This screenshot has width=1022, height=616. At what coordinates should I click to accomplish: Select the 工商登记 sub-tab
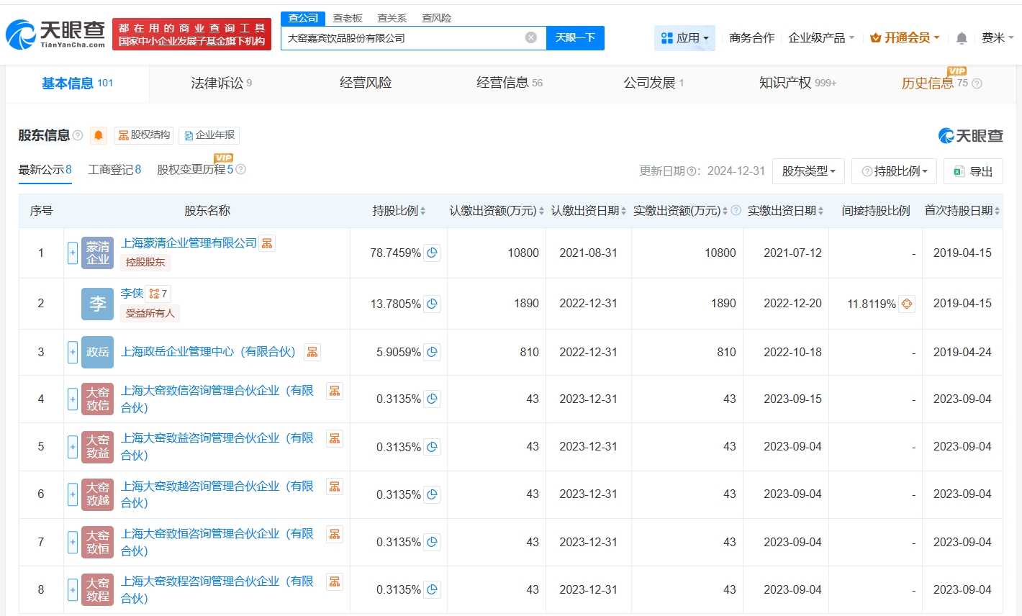(114, 170)
